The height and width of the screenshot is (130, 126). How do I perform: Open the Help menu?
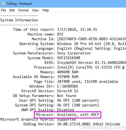(x=46, y=10)
